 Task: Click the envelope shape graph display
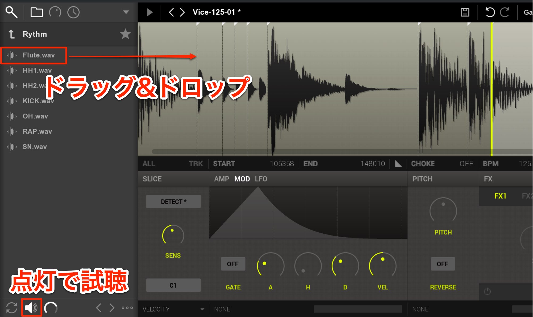[x=308, y=213]
